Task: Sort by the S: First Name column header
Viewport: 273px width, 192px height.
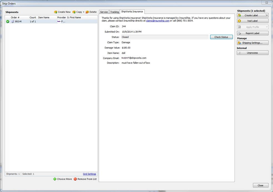Action: pos(74,17)
